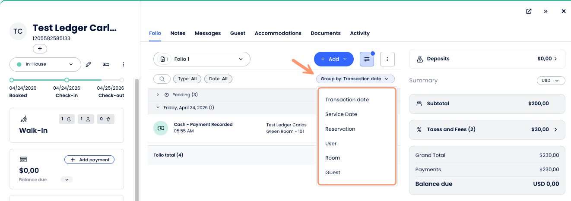571x201 pixels.
Task: Click the double-chevron expand panel icon
Action: pyautogui.click(x=546, y=12)
